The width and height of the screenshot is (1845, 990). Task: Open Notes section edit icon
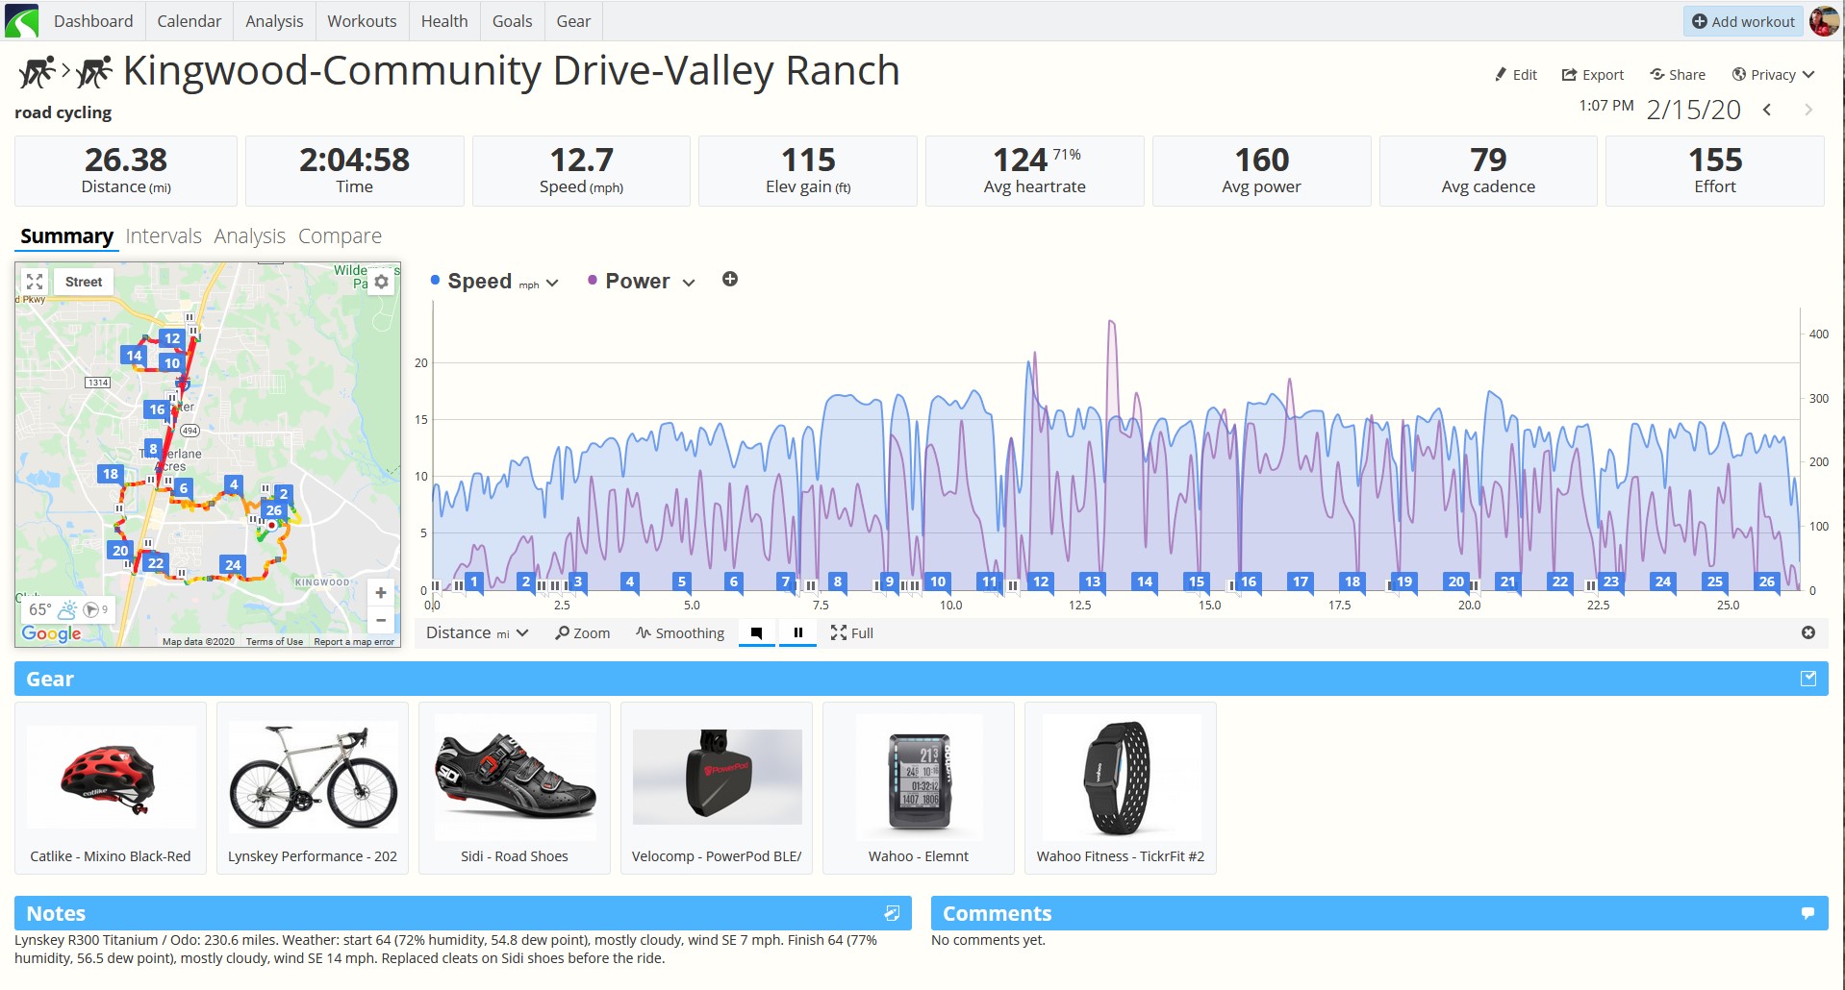(892, 913)
